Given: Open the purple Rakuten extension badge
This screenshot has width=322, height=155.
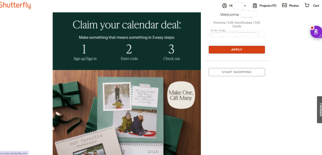Looking at the screenshot, I should coord(316,32).
